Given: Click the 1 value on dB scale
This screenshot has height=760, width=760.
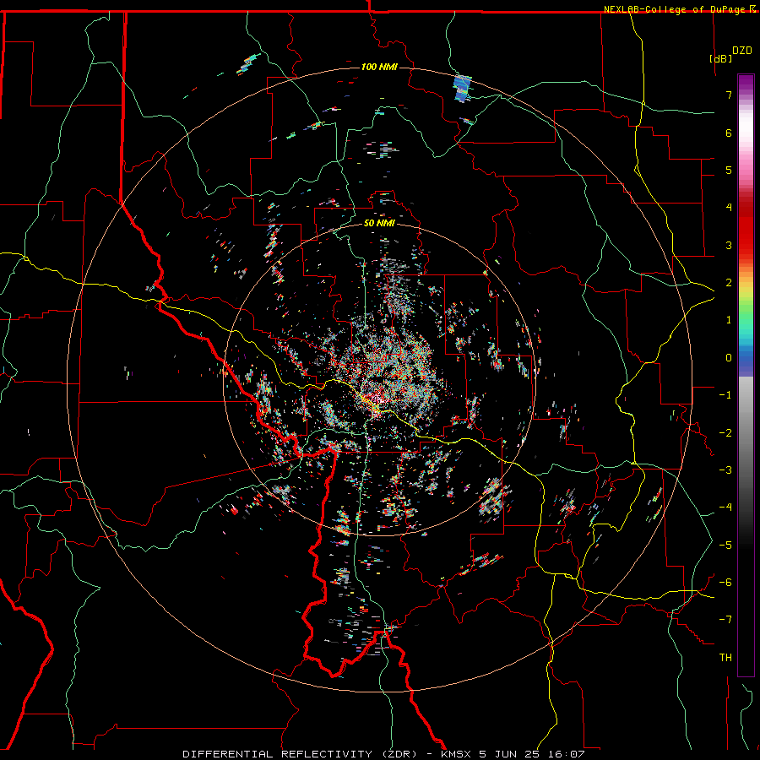Looking at the screenshot, I should tap(729, 320).
